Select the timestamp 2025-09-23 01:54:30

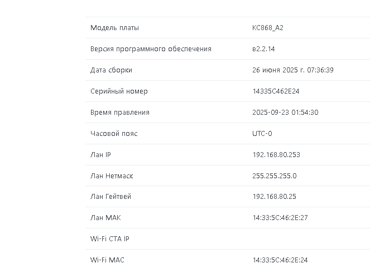(285, 113)
